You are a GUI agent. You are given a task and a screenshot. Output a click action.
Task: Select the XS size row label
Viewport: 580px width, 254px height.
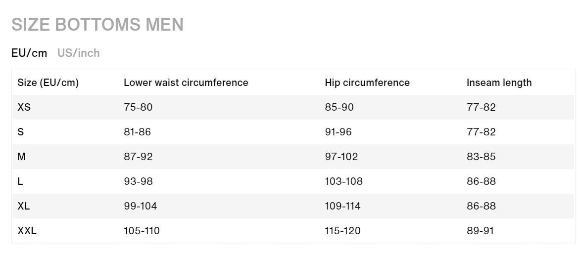(x=24, y=107)
